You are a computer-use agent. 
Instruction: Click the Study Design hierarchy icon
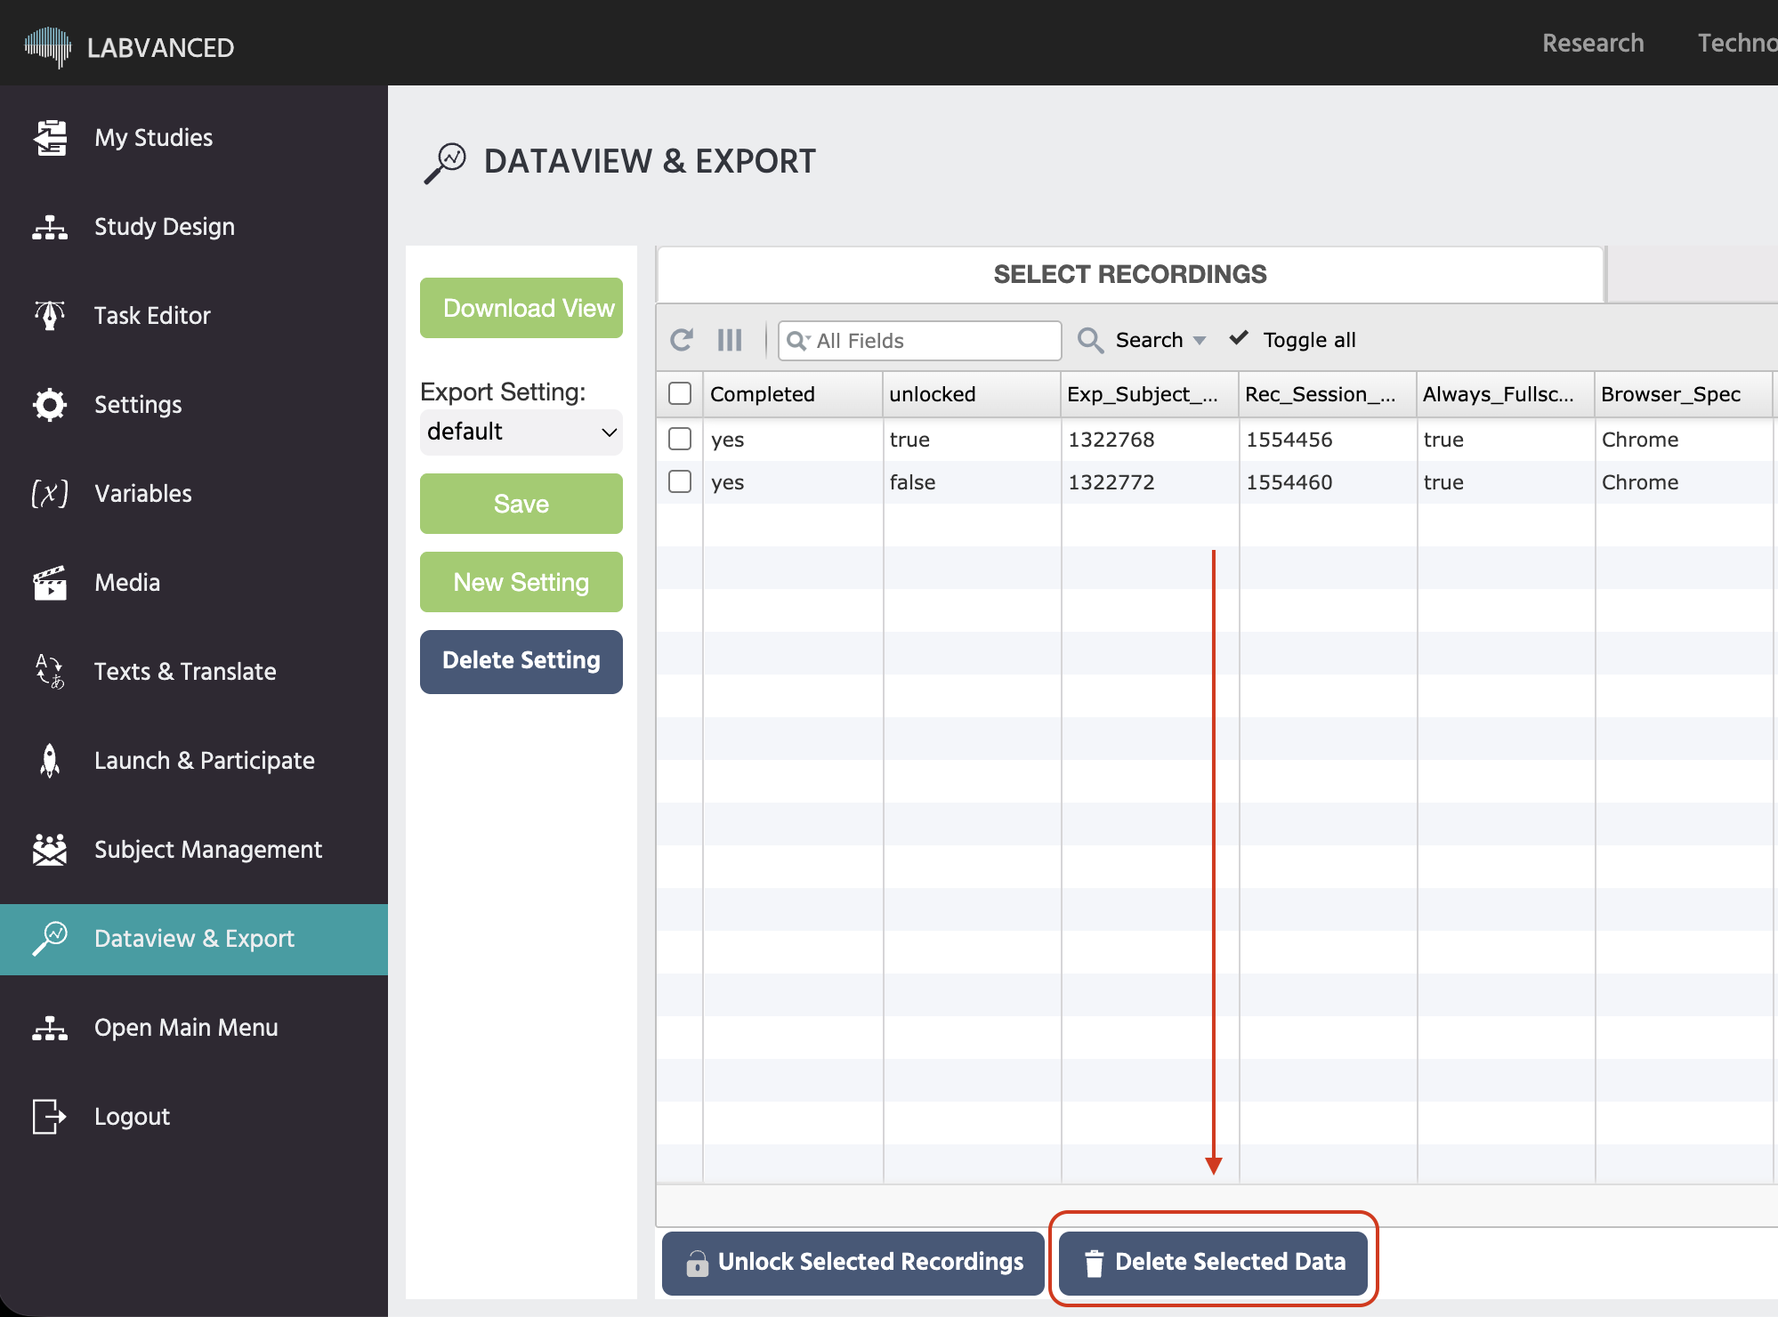point(50,227)
